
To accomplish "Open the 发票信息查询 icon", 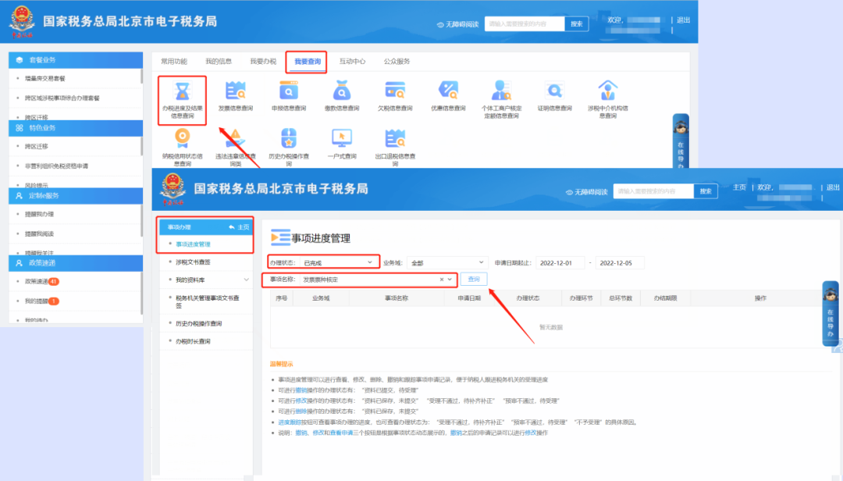I will pos(236,91).
